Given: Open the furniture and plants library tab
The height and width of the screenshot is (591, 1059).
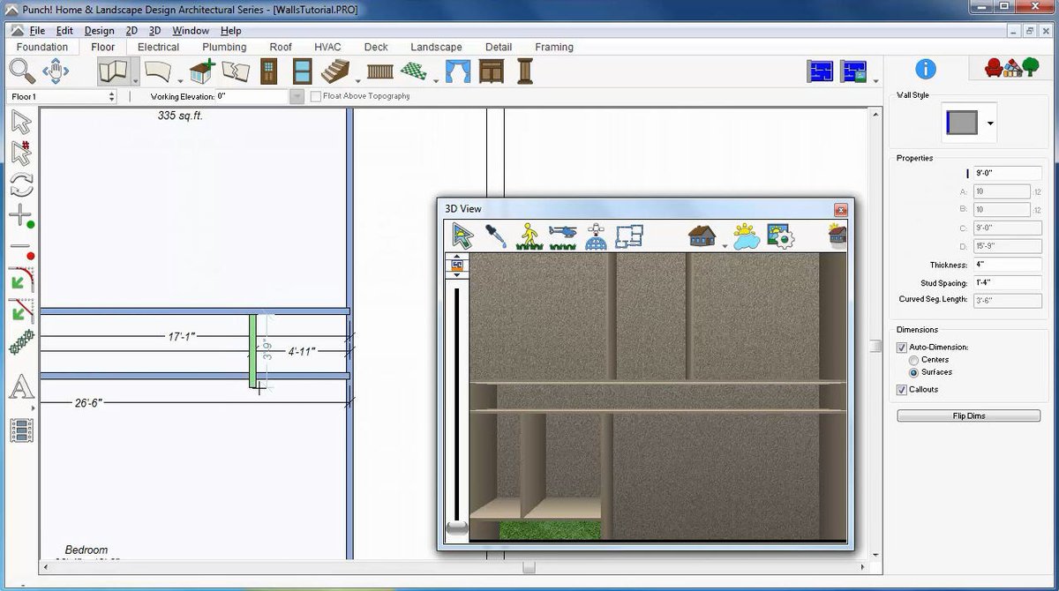Looking at the screenshot, I should point(1010,68).
